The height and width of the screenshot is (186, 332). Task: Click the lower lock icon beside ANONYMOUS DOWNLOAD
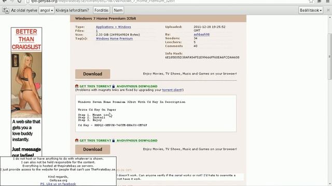[x=114, y=140]
